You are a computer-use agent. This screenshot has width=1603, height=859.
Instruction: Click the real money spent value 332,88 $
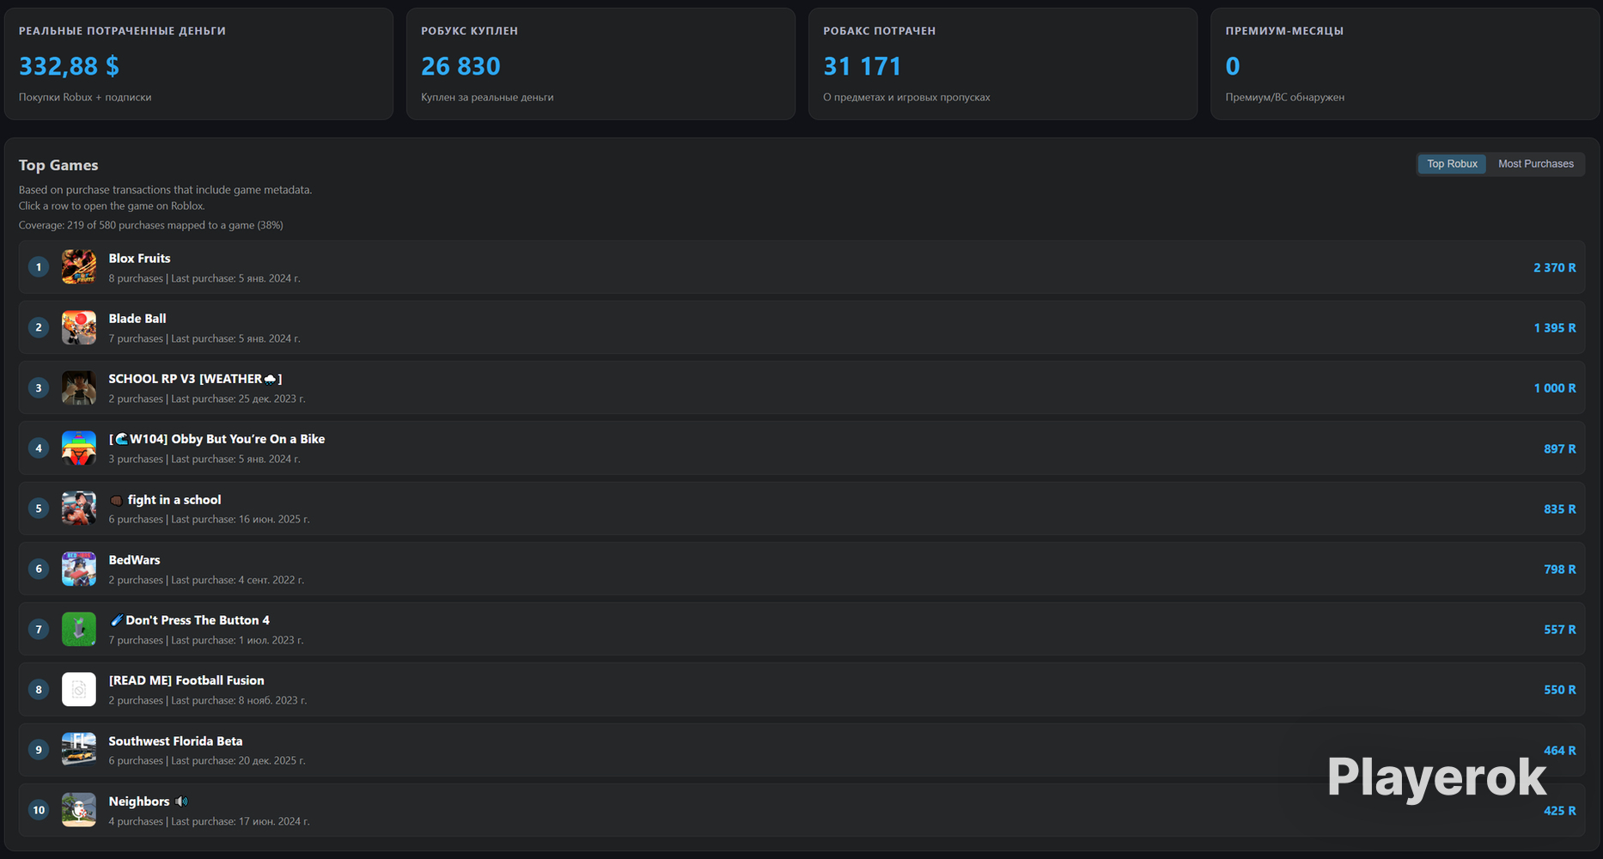[69, 66]
